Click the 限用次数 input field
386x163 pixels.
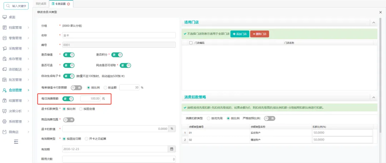click(119, 159)
